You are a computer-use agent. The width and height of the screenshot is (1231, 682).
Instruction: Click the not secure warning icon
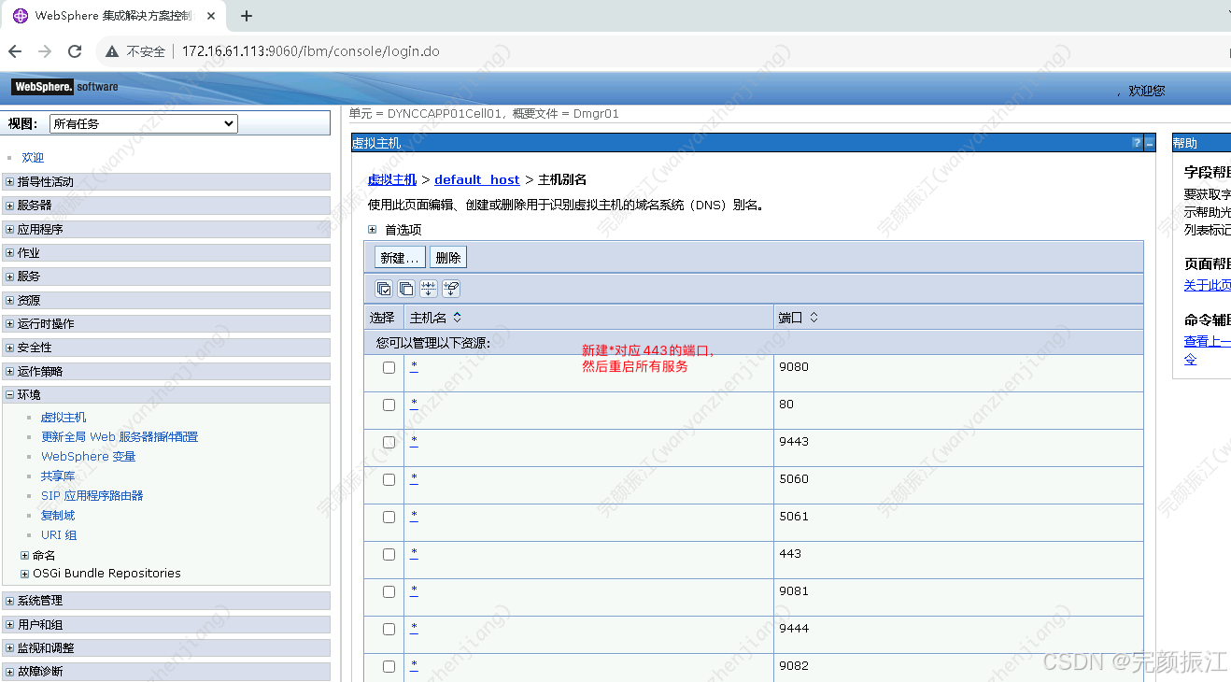(112, 51)
